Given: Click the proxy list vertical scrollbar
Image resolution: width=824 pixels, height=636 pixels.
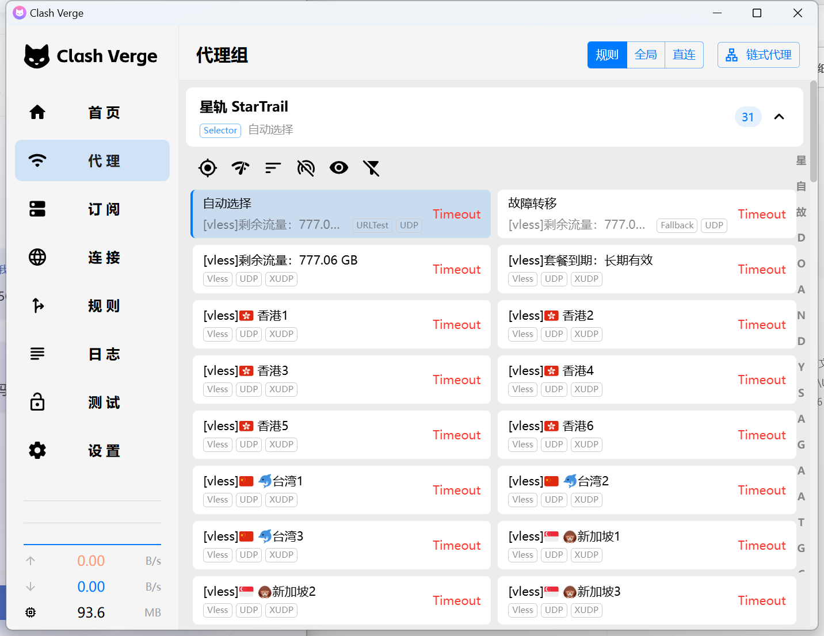Looking at the screenshot, I should [x=813, y=132].
